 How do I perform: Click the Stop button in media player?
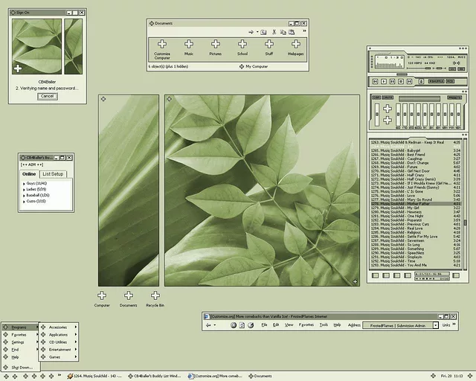click(401, 81)
